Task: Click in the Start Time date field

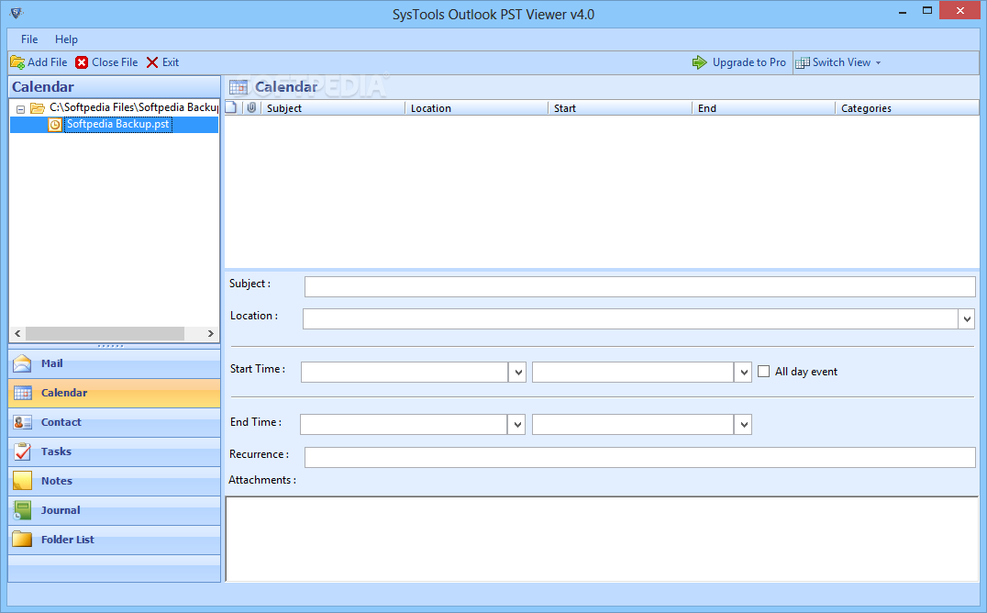Action: coord(405,373)
